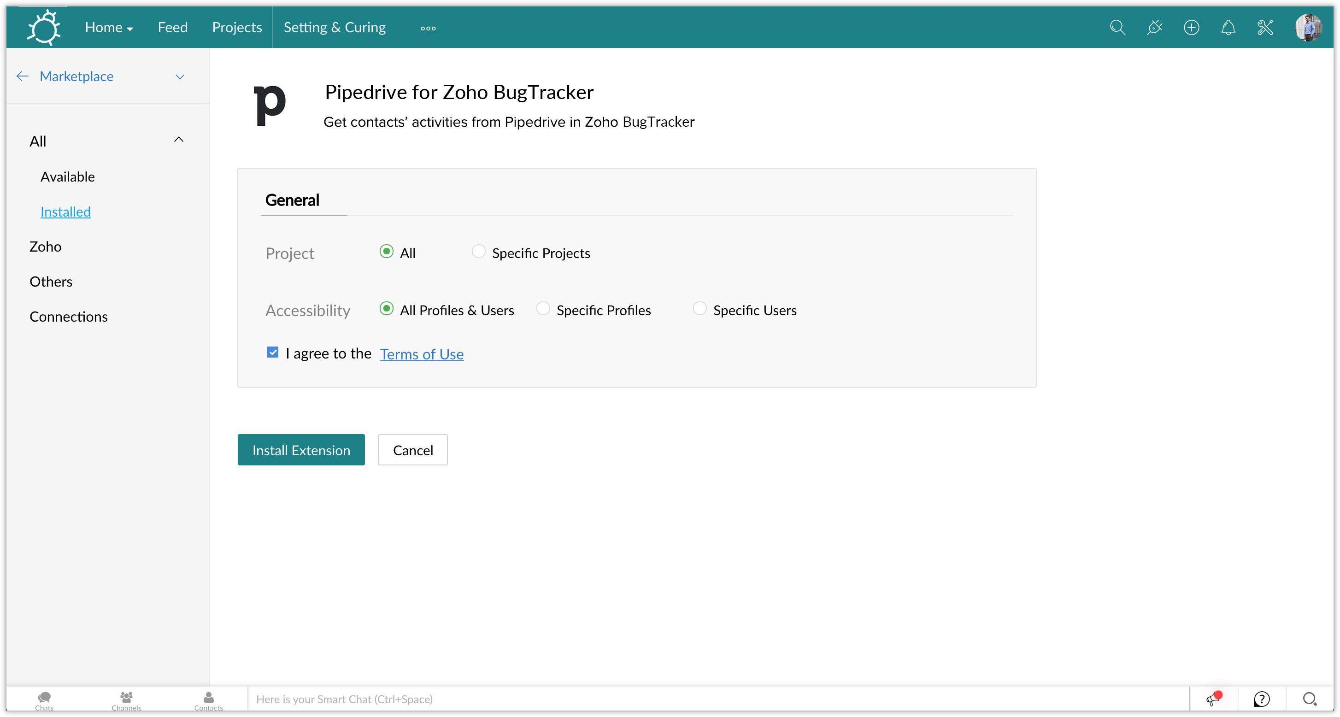Open the more options ellipsis in navbar

428,28
